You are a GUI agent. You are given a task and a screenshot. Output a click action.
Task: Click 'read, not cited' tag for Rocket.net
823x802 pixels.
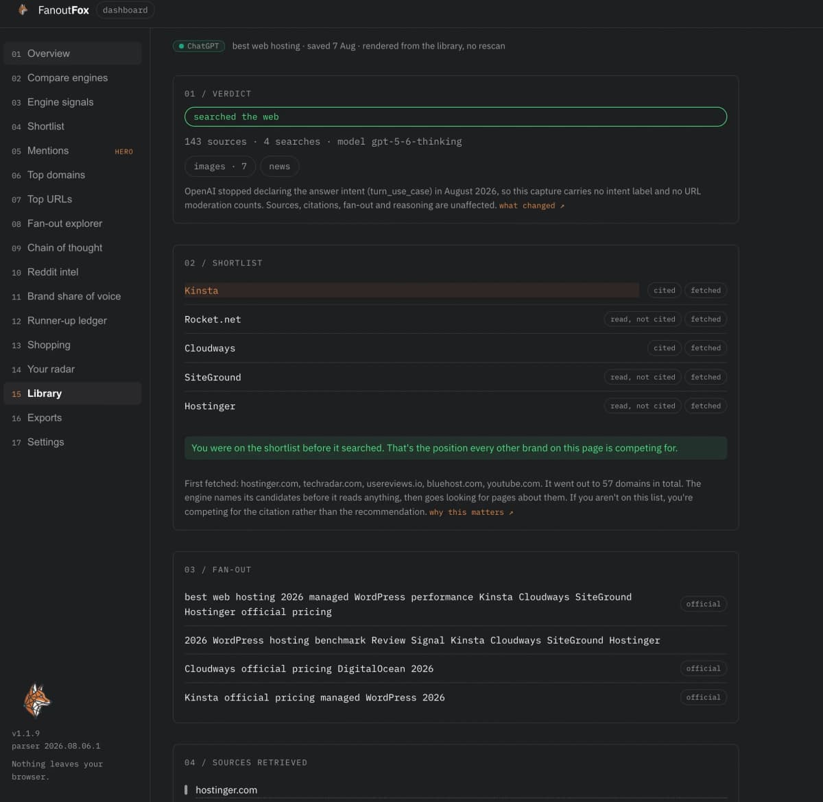coord(643,319)
